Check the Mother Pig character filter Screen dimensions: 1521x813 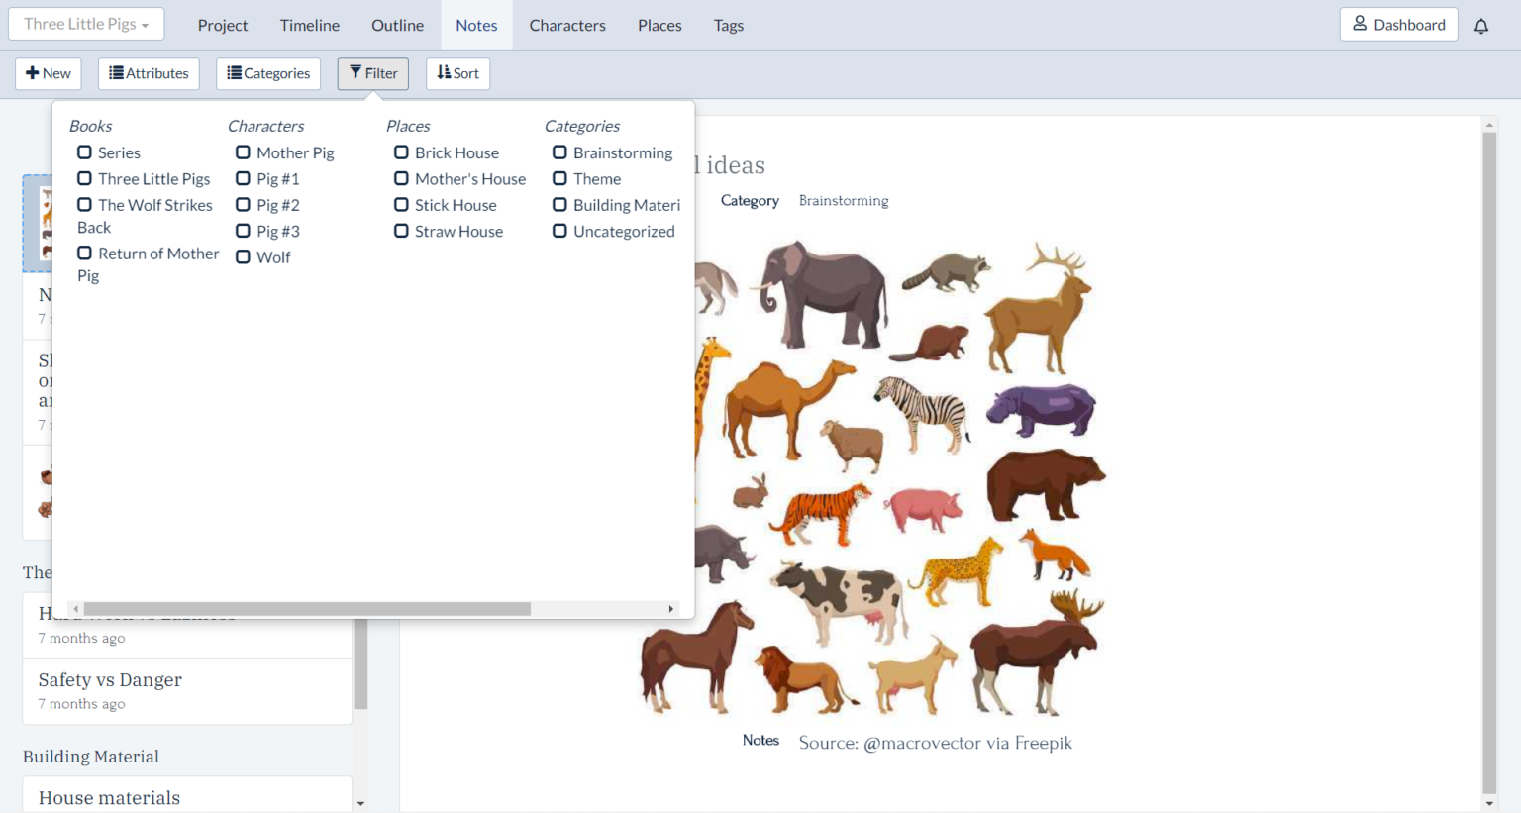(x=243, y=152)
